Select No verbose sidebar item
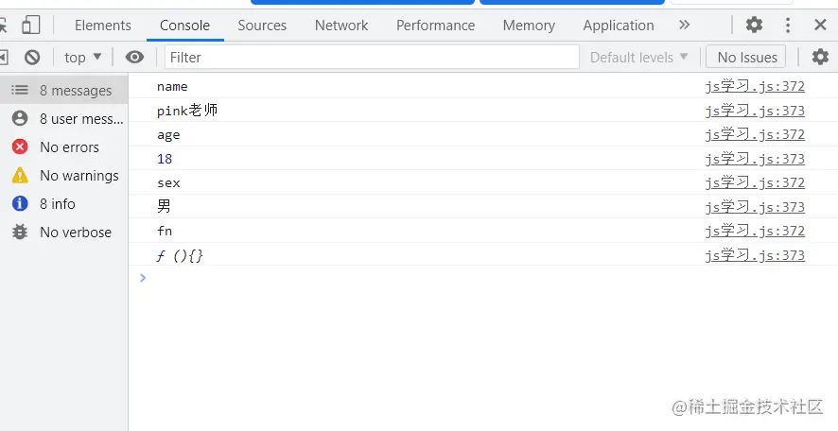The image size is (838, 431). click(x=64, y=232)
